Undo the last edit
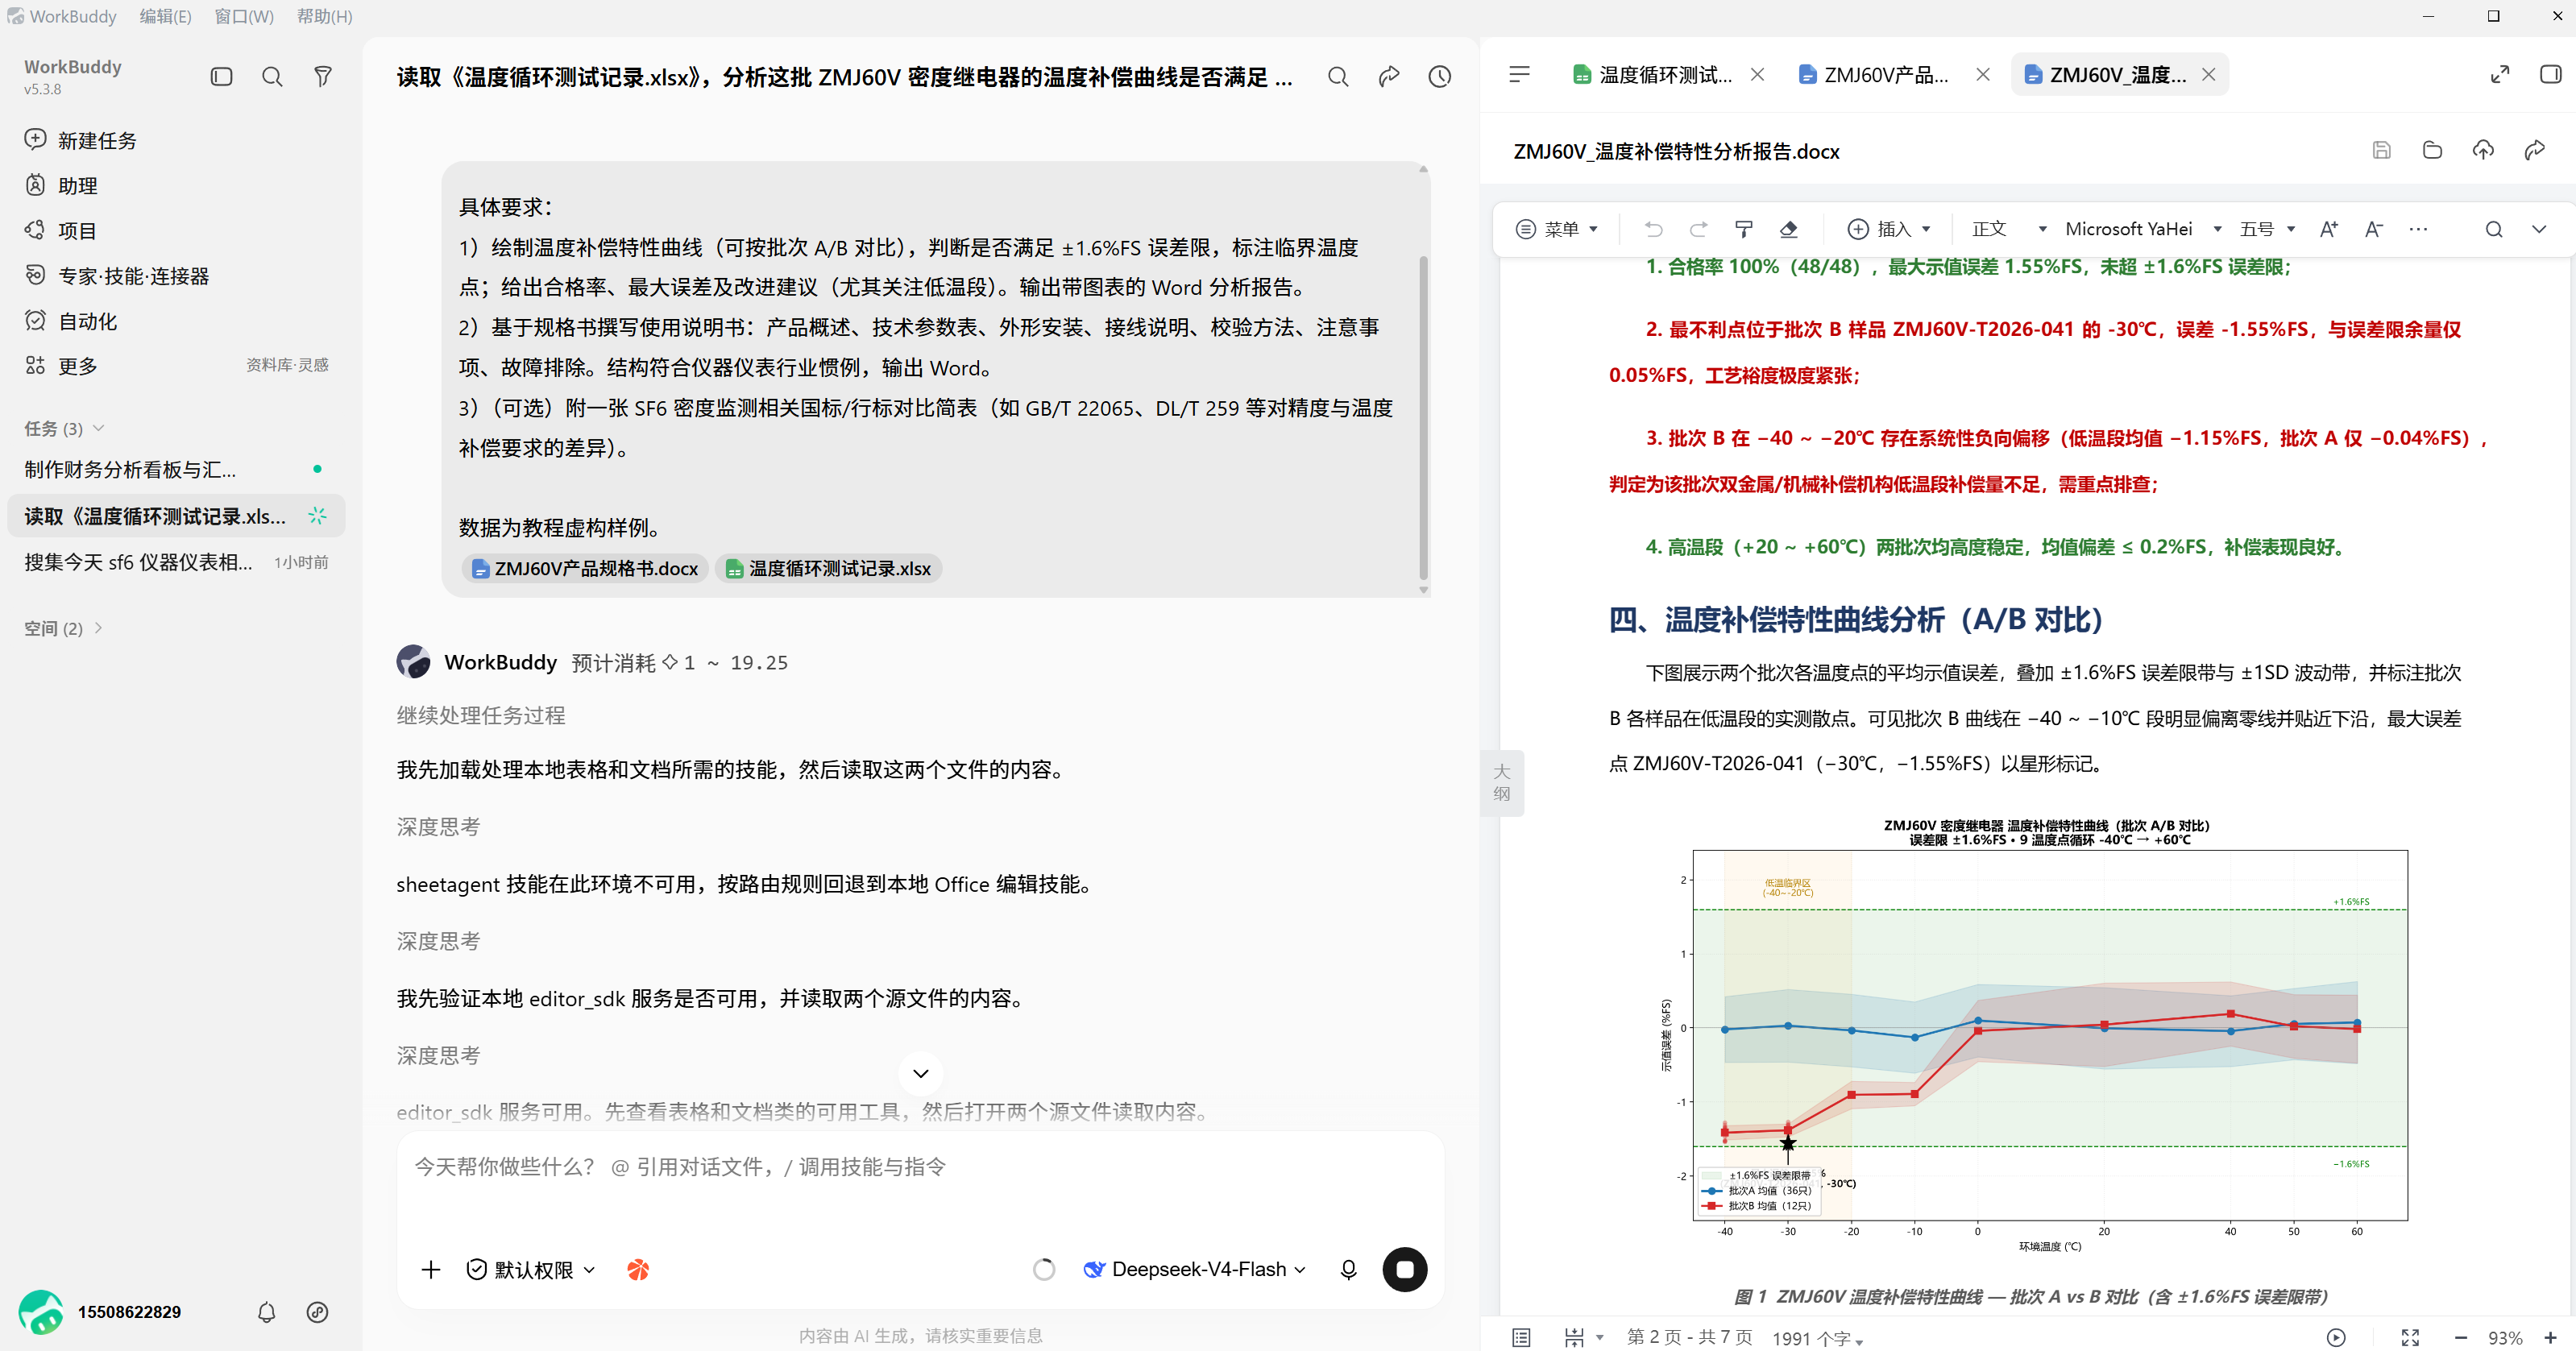This screenshot has height=1351, width=2576. point(1653,229)
